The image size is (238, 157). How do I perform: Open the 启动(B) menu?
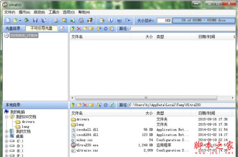click(x=39, y=12)
